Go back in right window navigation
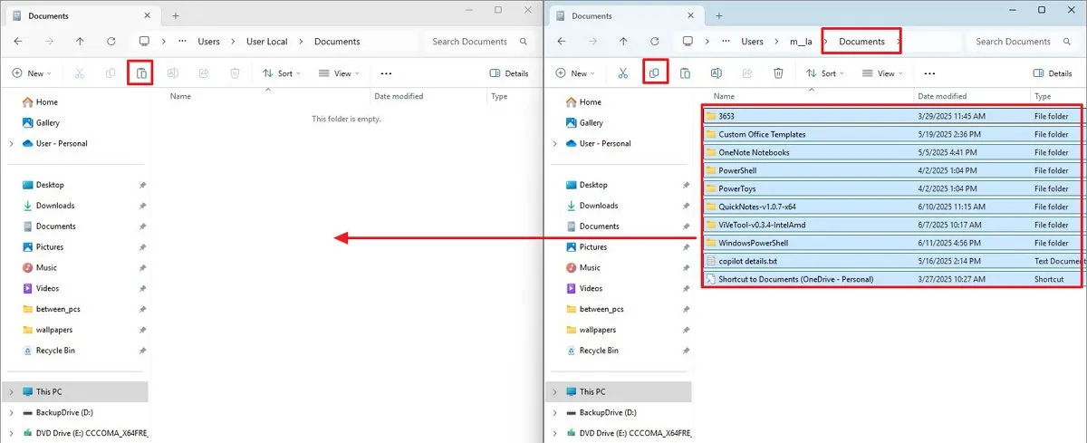Image resolution: width=1087 pixels, height=443 pixels. click(562, 42)
